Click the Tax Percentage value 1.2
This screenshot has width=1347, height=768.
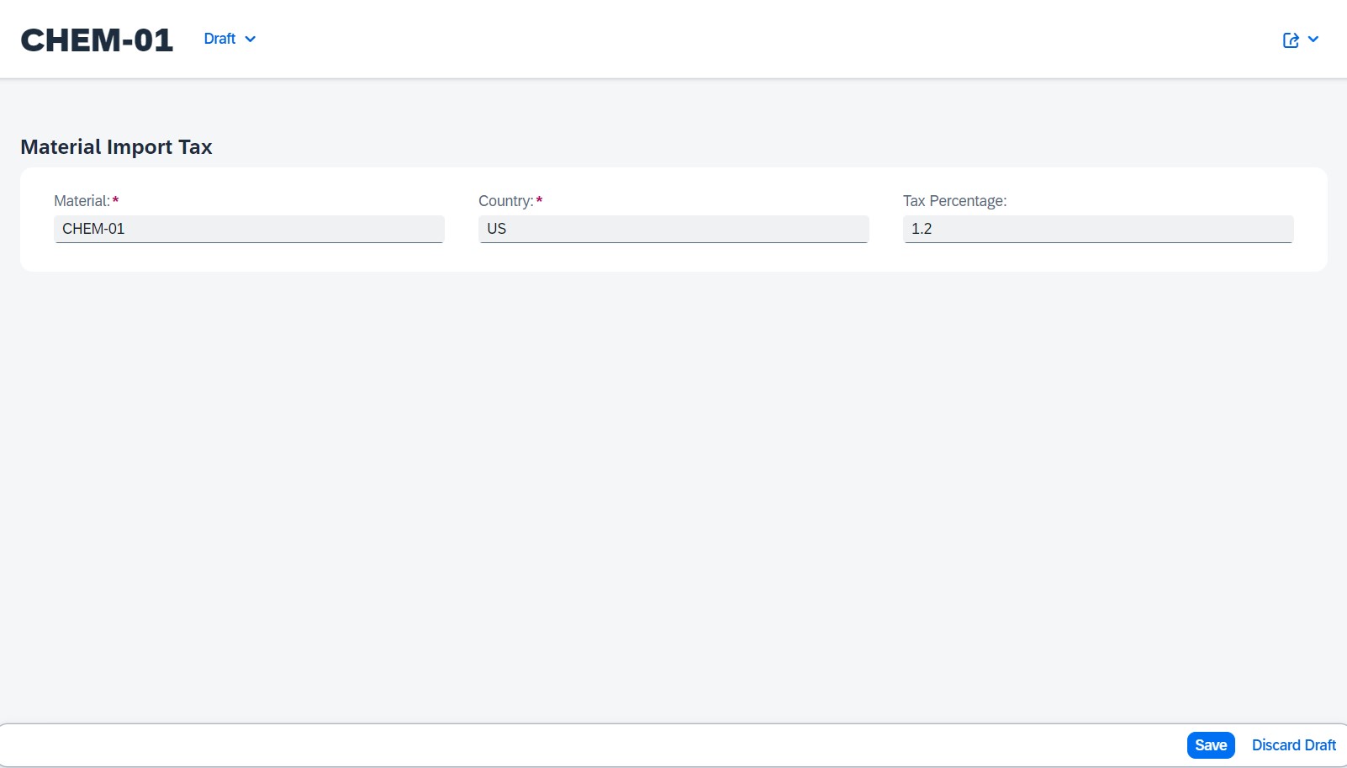point(1097,228)
